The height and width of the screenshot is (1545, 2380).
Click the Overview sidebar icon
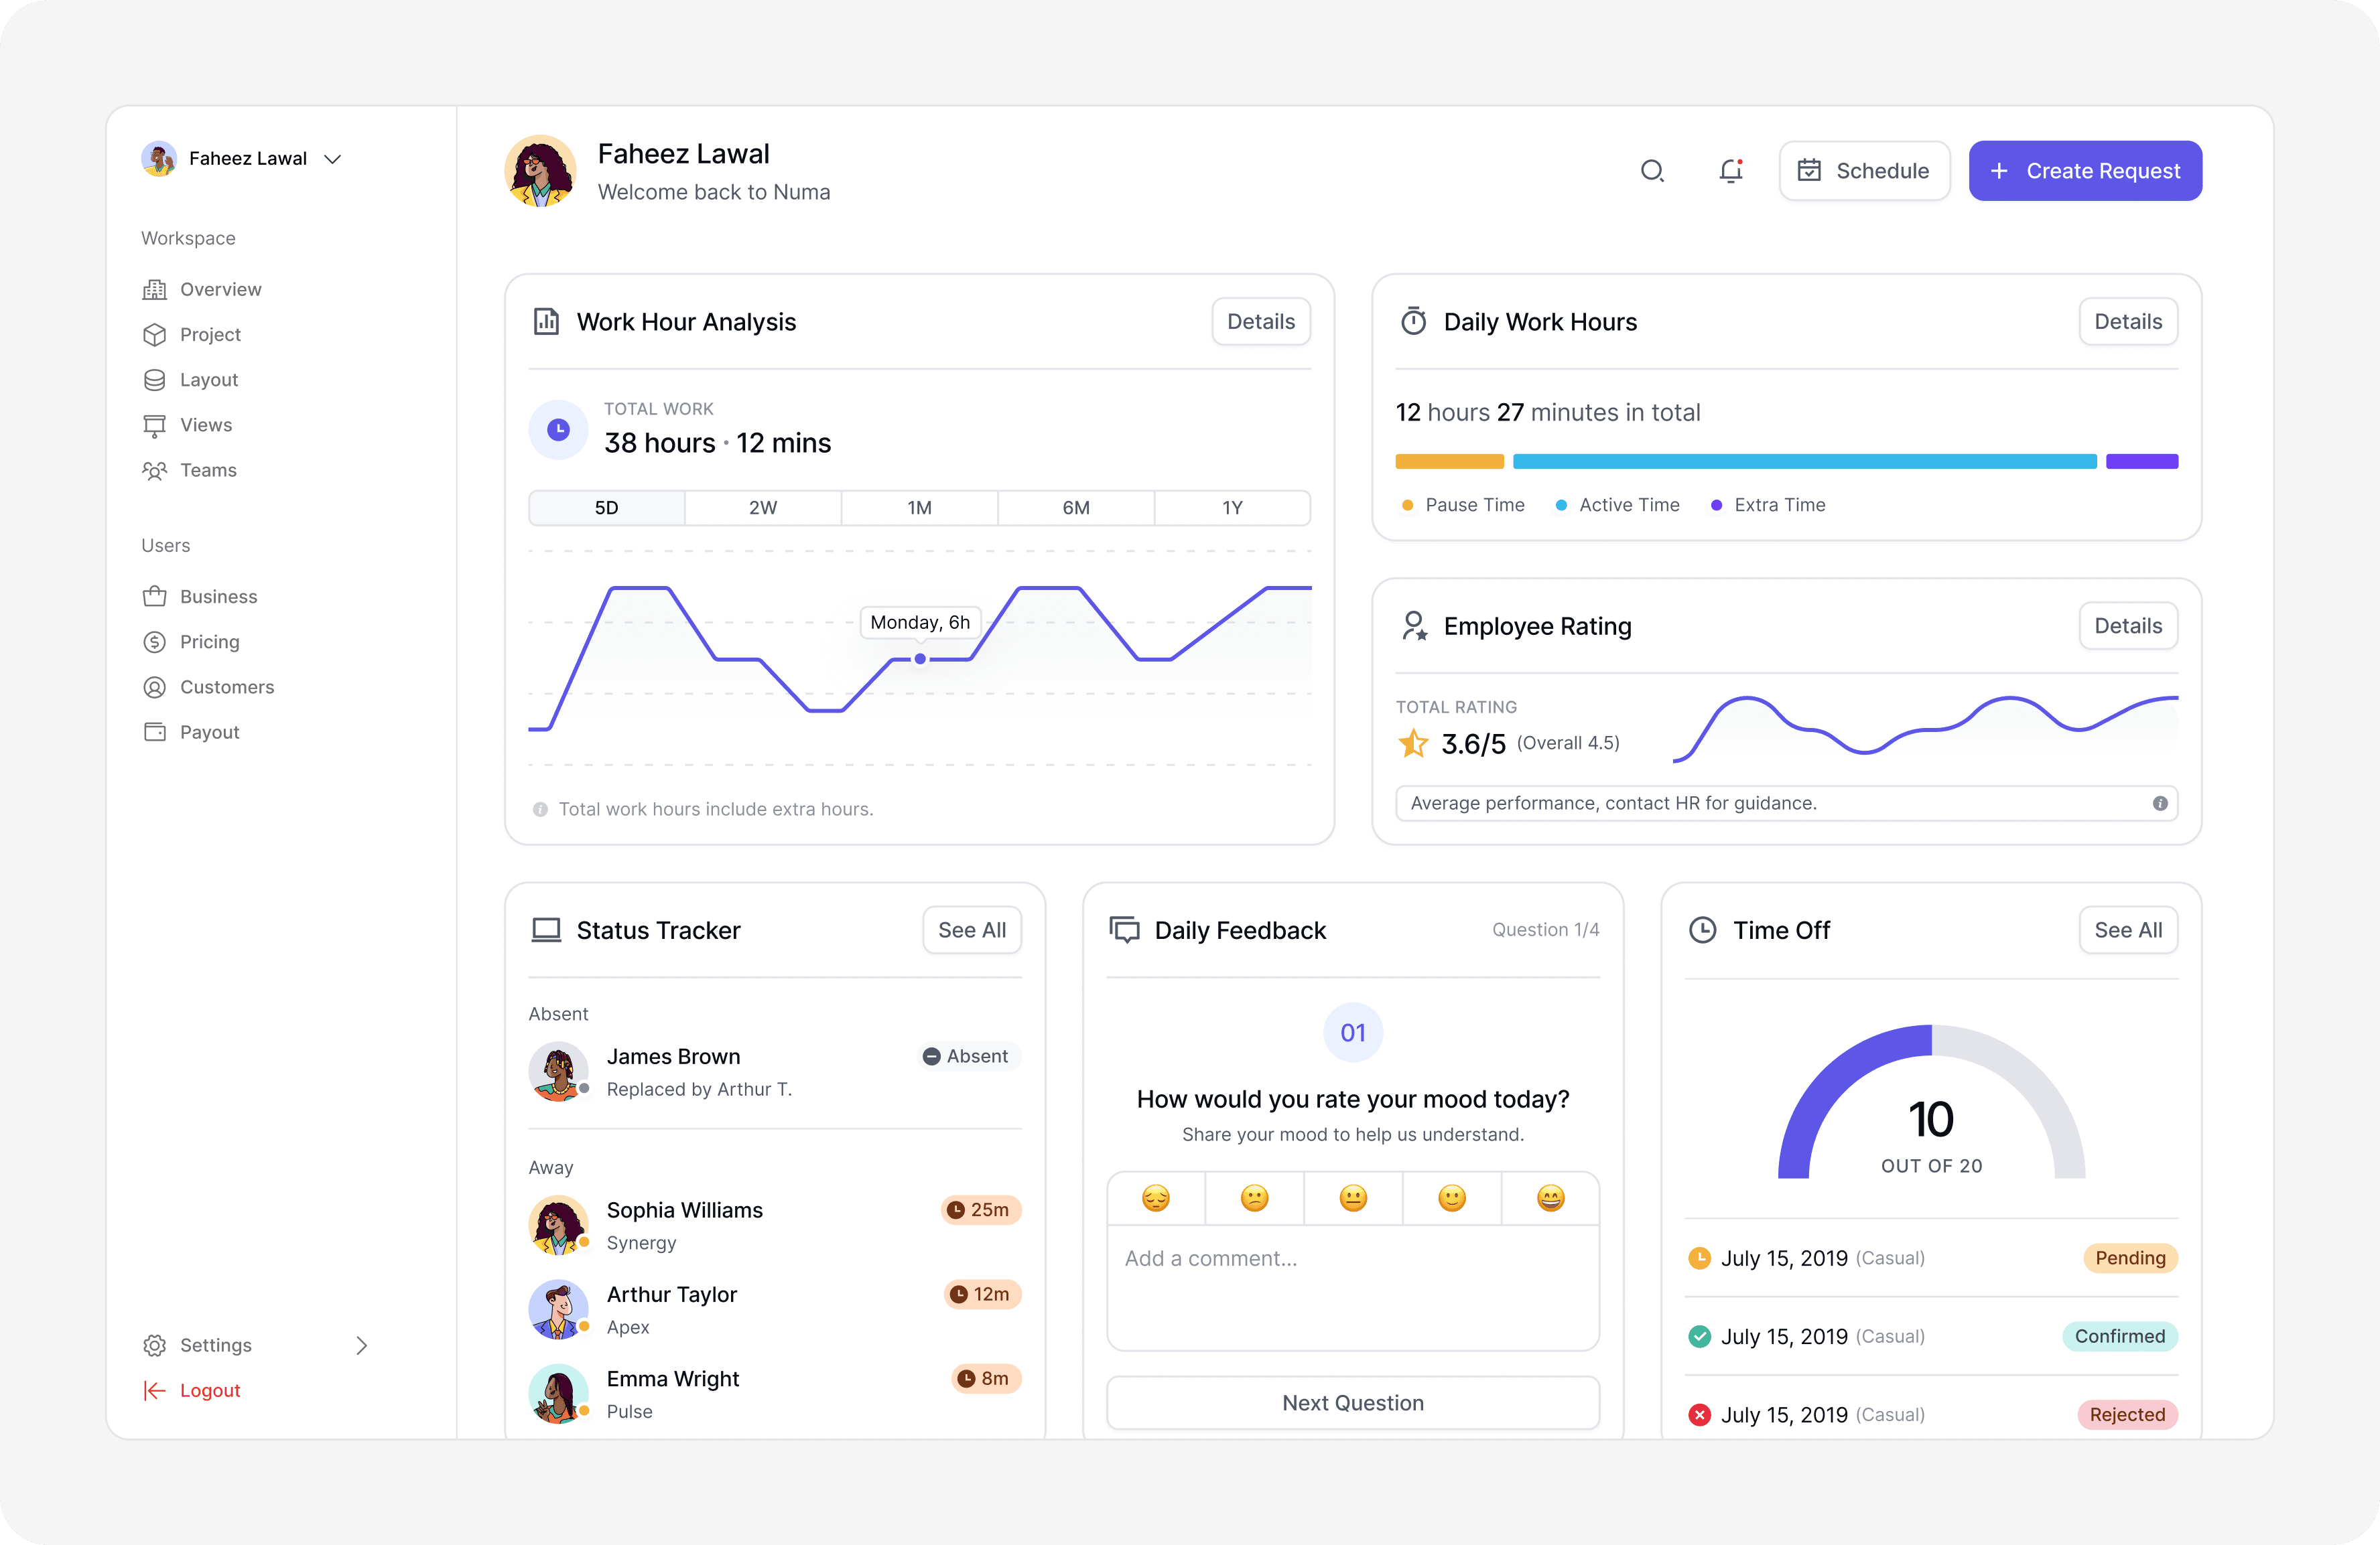click(154, 290)
